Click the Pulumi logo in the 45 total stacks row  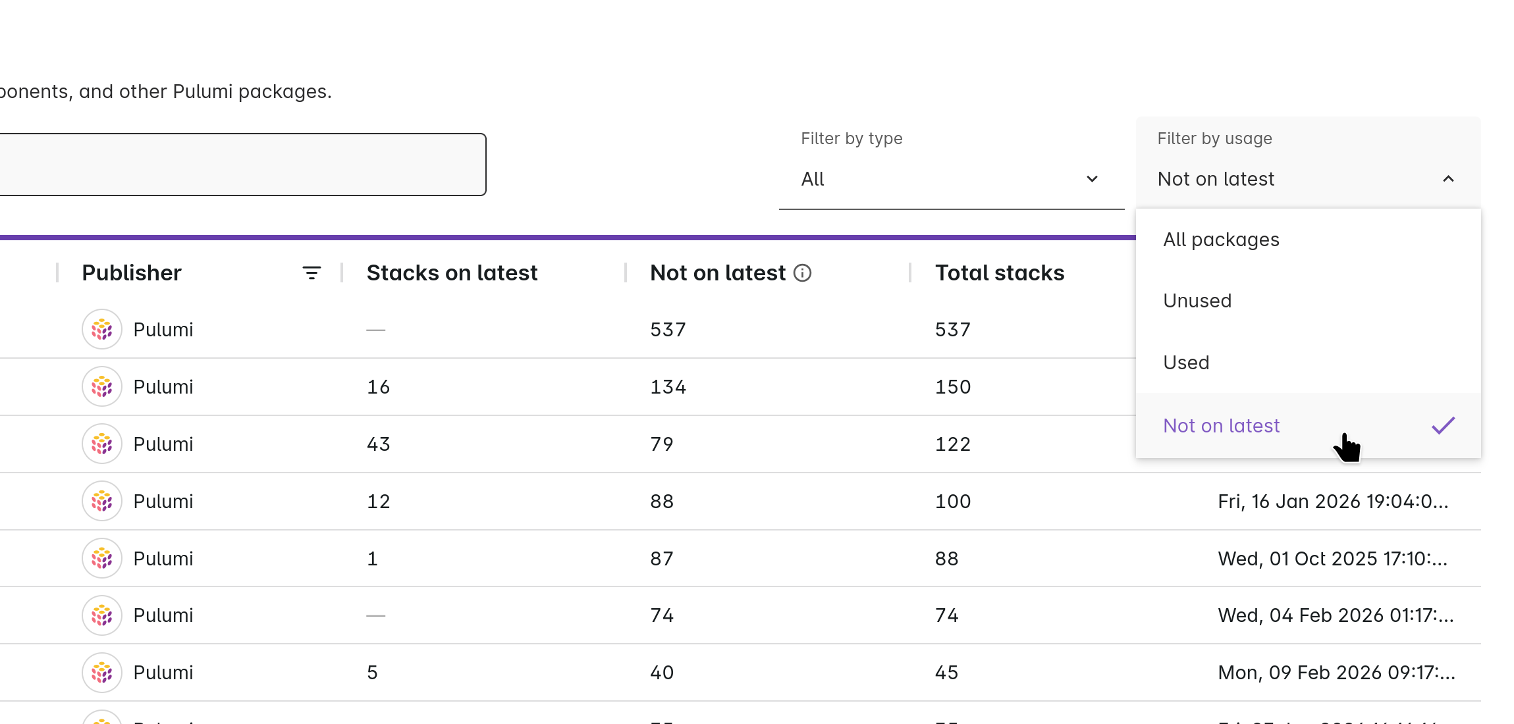point(102,672)
